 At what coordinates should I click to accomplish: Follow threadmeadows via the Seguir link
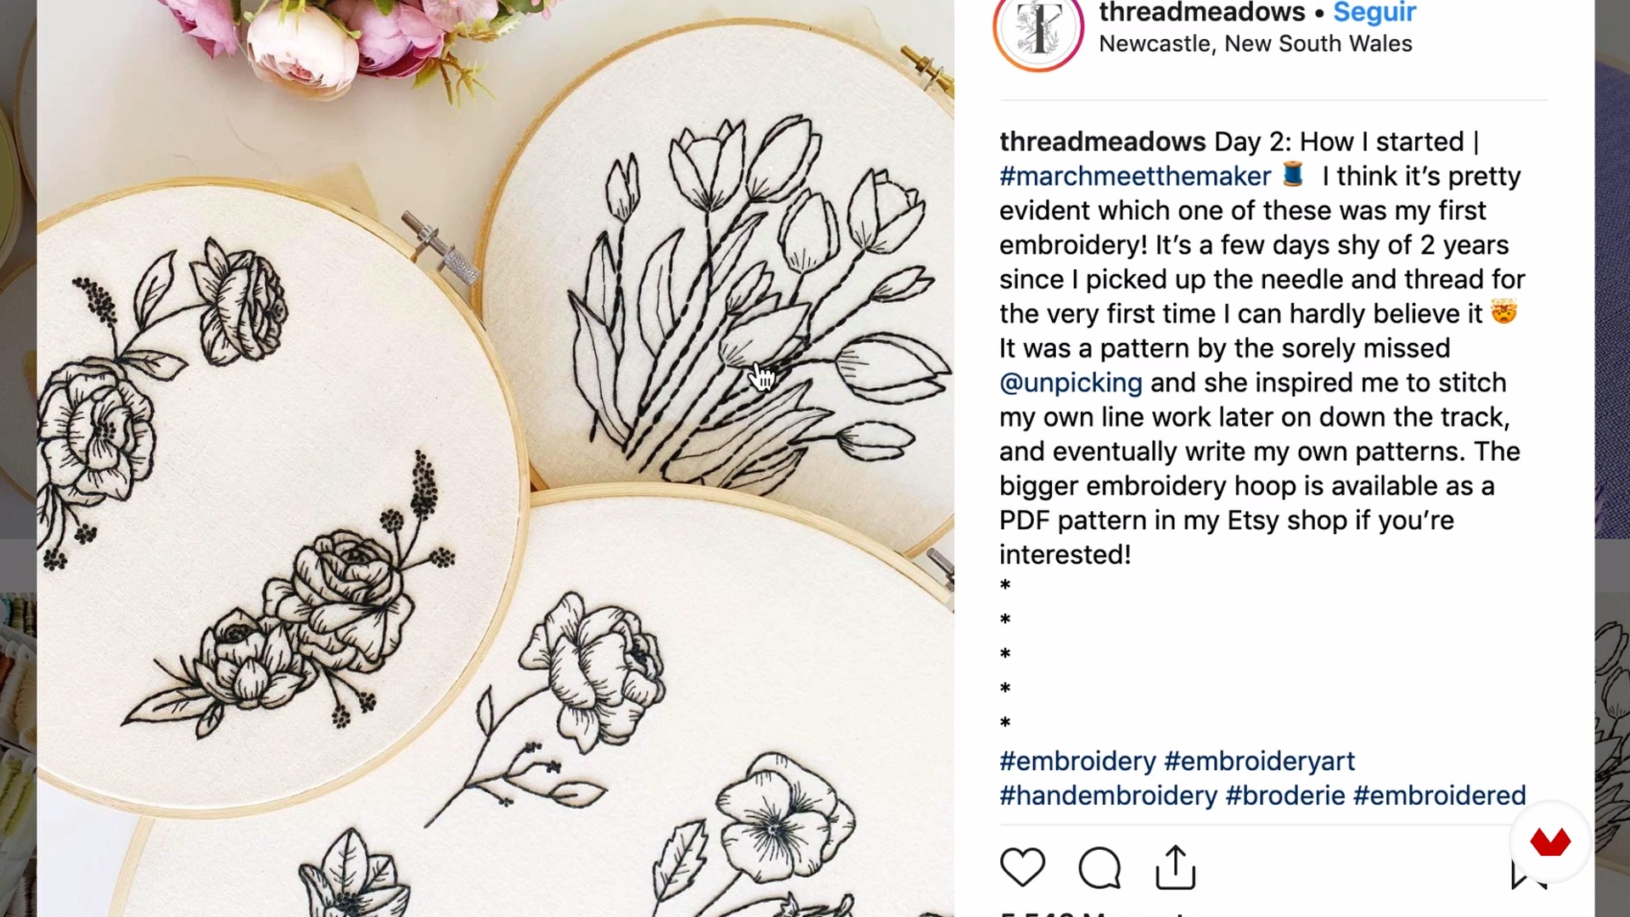(x=1374, y=13)
